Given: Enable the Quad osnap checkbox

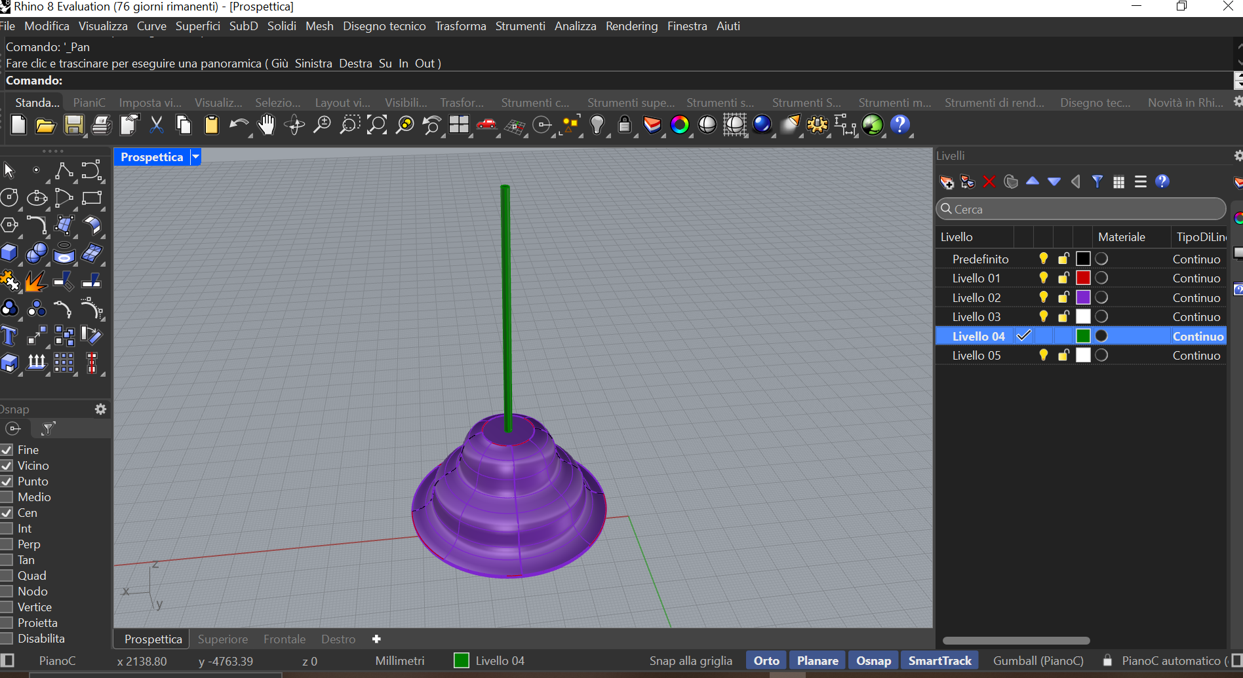Looking at the screenshot, I should pos(7,575).
